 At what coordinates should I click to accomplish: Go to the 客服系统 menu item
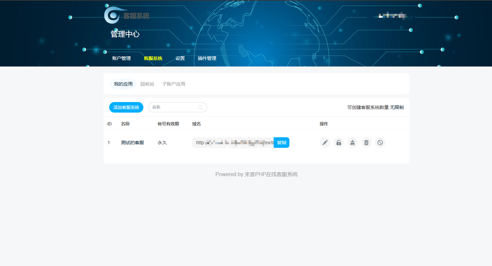[x=153, y=58]
